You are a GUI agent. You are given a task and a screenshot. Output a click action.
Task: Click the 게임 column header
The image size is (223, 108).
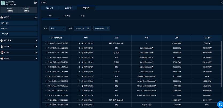click(x=146, y=38)
